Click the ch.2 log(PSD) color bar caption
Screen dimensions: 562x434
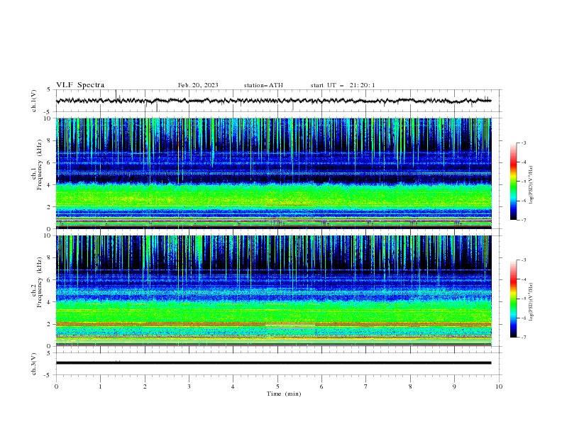click(531, 302)
